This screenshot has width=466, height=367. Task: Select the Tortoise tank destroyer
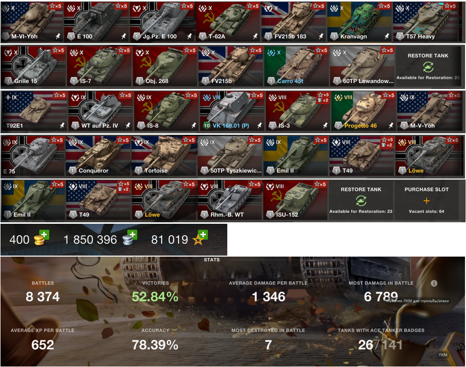[x=164, y=156]
